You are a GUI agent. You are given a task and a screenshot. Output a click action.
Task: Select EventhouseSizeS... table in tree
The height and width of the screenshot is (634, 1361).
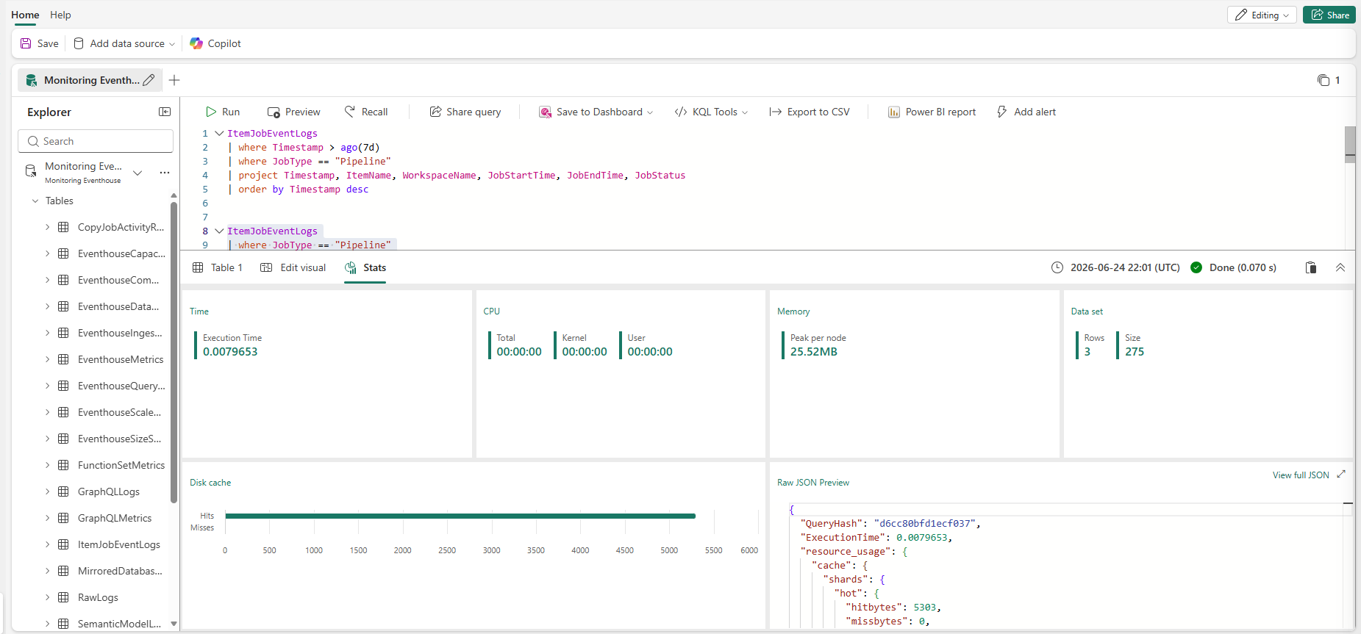[x=119, y=439]
